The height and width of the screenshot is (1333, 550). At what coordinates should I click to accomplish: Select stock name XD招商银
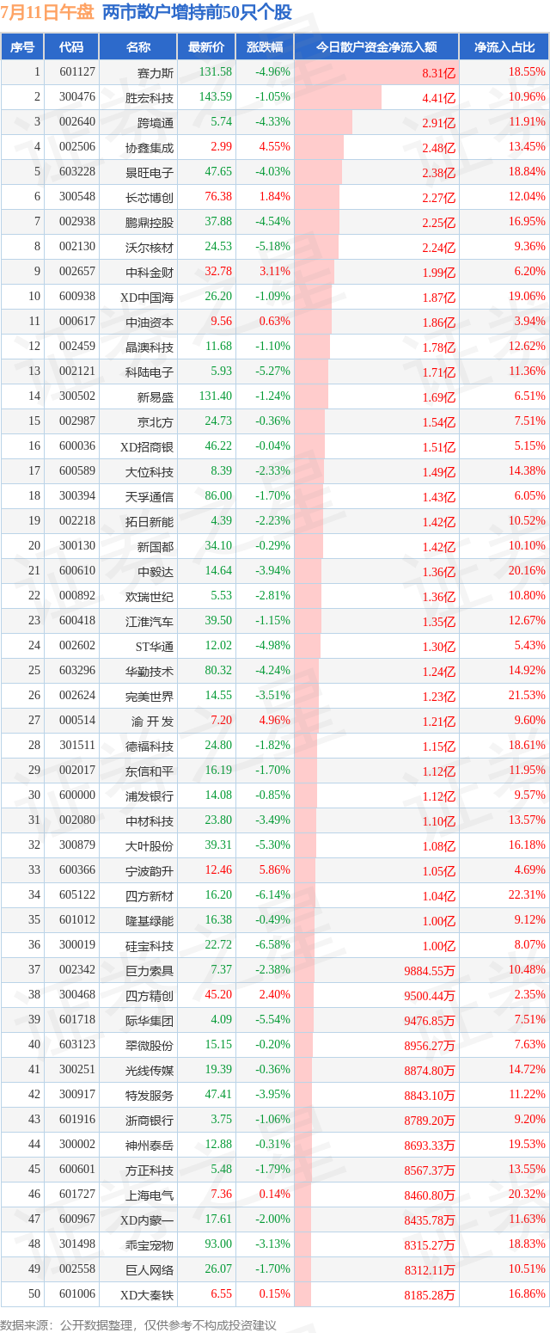147,447
